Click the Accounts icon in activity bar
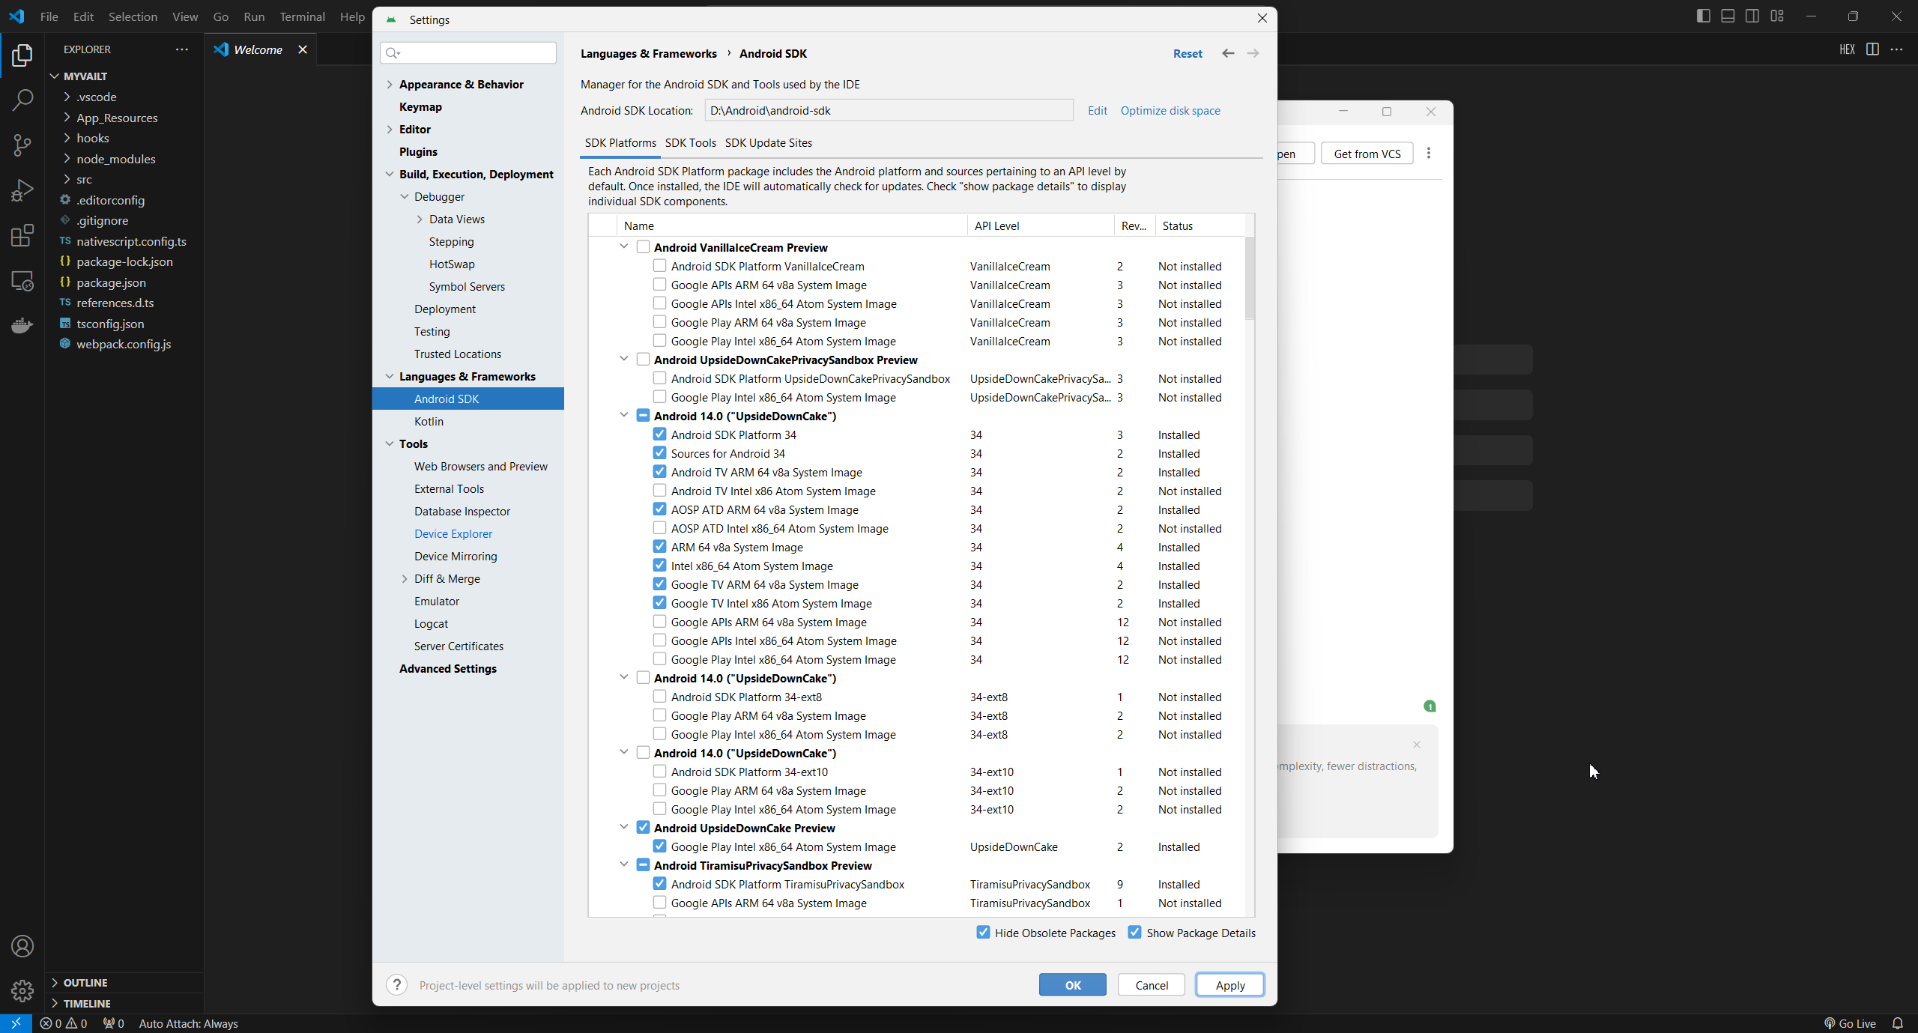 point(22,946)
